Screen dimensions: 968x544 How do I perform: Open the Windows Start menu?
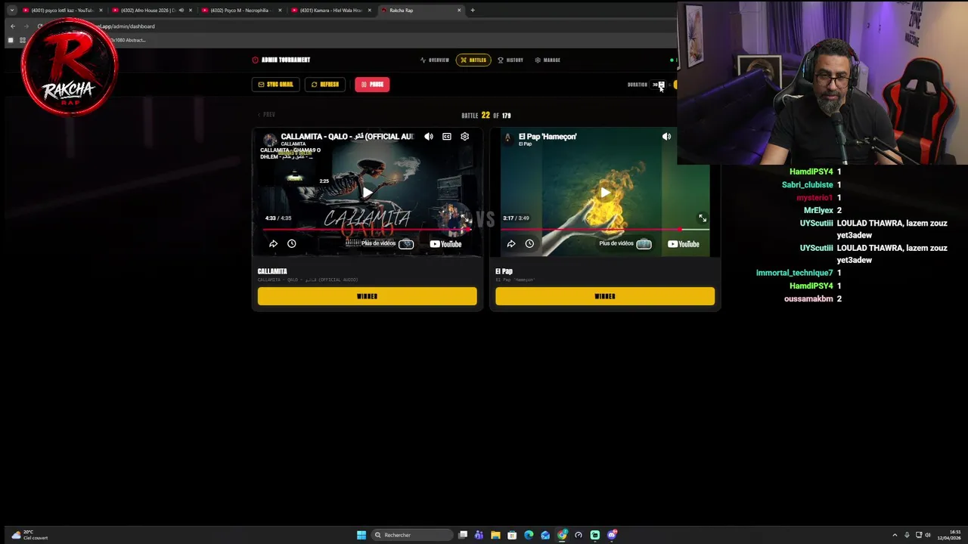point(361,535)
